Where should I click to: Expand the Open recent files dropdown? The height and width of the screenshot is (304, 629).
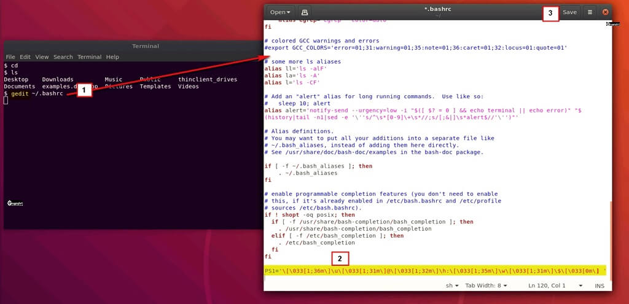[x=281, y=12]
